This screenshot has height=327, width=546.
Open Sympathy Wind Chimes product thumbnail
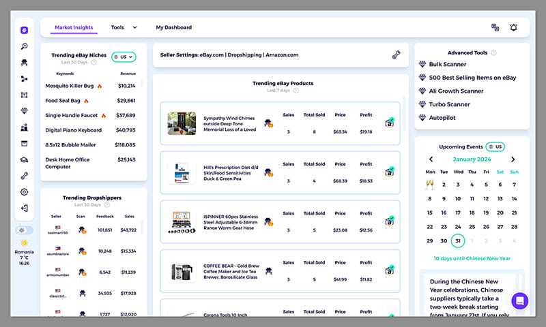point(182,123)
